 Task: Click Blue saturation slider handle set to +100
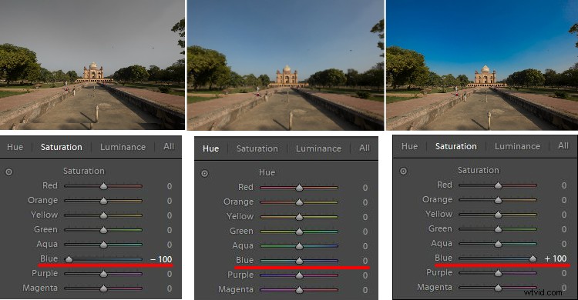(x=533, y=258)
